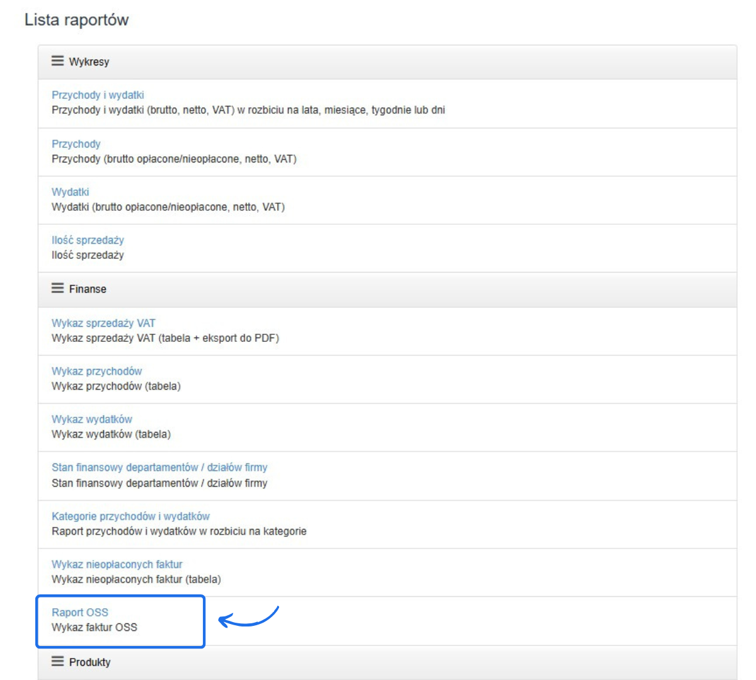Click the Wykaz sprzedaży VAT PDF description text
The height and width of the screenshot is (680, 756).
(165, 338)
